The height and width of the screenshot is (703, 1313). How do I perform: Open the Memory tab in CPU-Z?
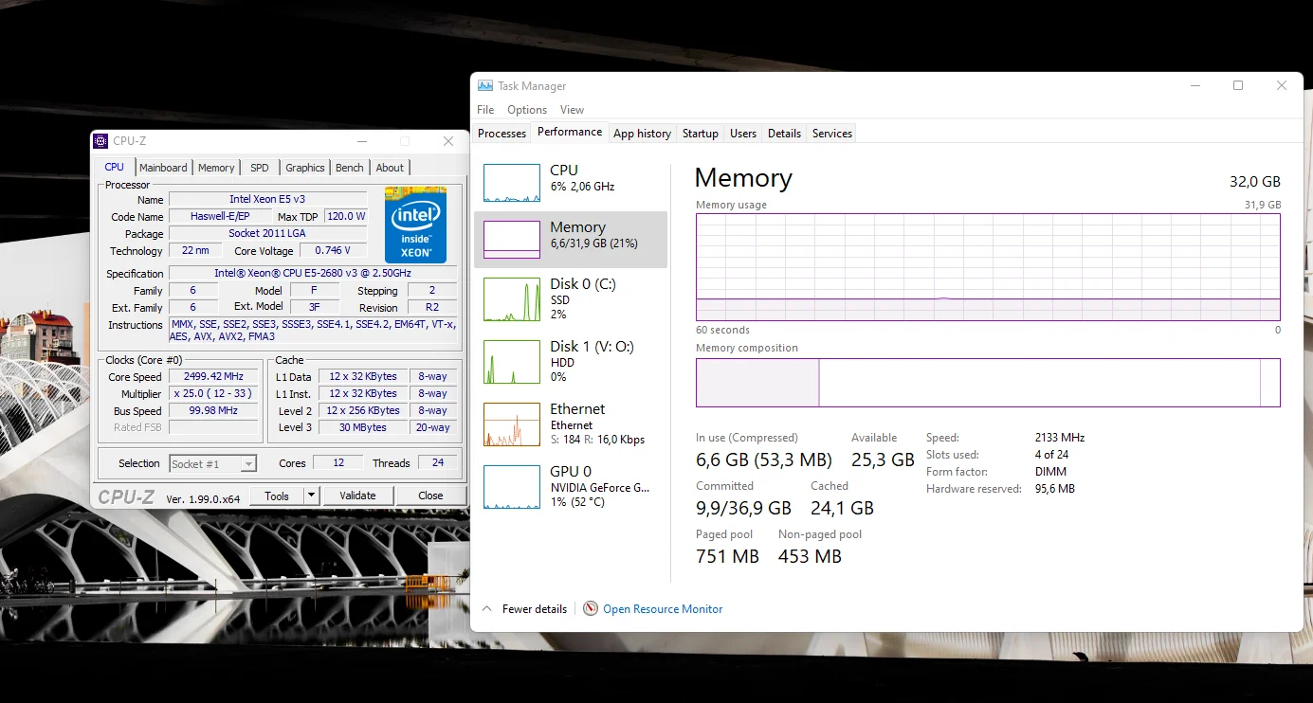216,168
